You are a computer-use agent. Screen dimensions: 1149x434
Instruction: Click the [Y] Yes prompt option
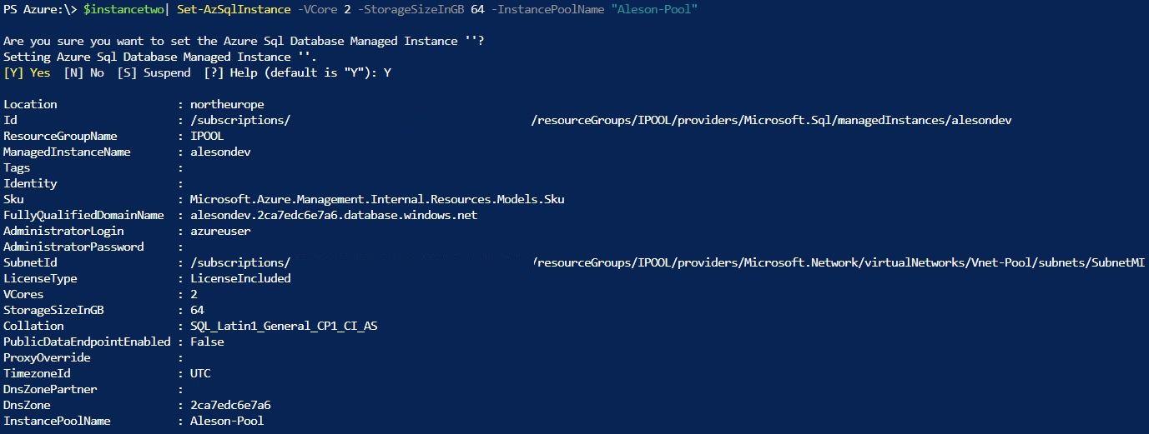[27, 72]
